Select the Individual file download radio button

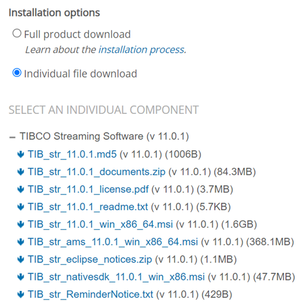coord(17,73)
